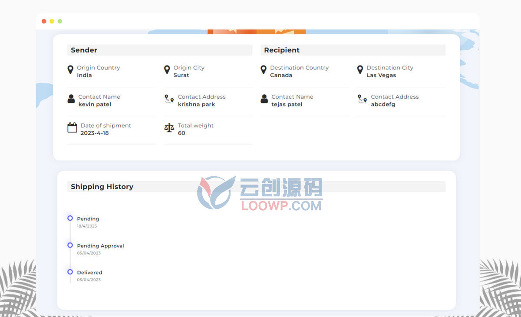Select the Pending Approval timeline marker
The width and height of the screenshot is (521, 317).
tap(70, 245)
